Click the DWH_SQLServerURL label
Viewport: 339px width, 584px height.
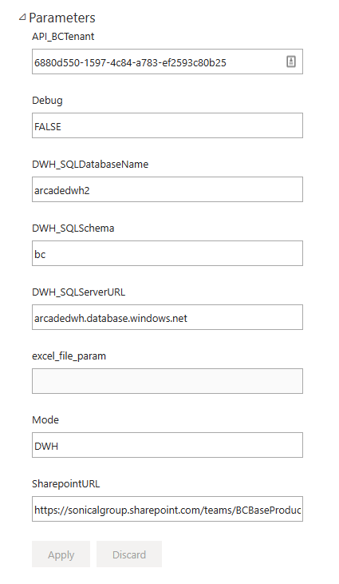click(79, 292)
